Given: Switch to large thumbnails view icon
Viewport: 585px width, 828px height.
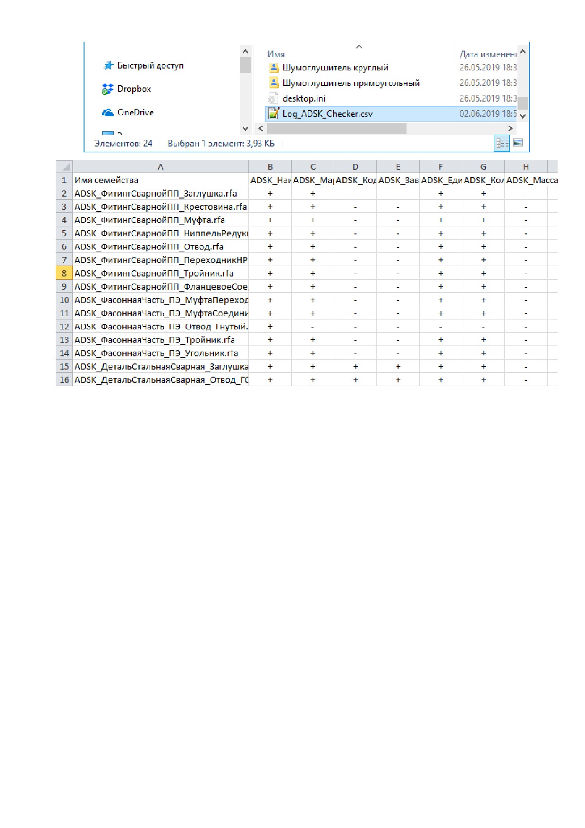Looking at the screenshot, I should pos(518,143).
